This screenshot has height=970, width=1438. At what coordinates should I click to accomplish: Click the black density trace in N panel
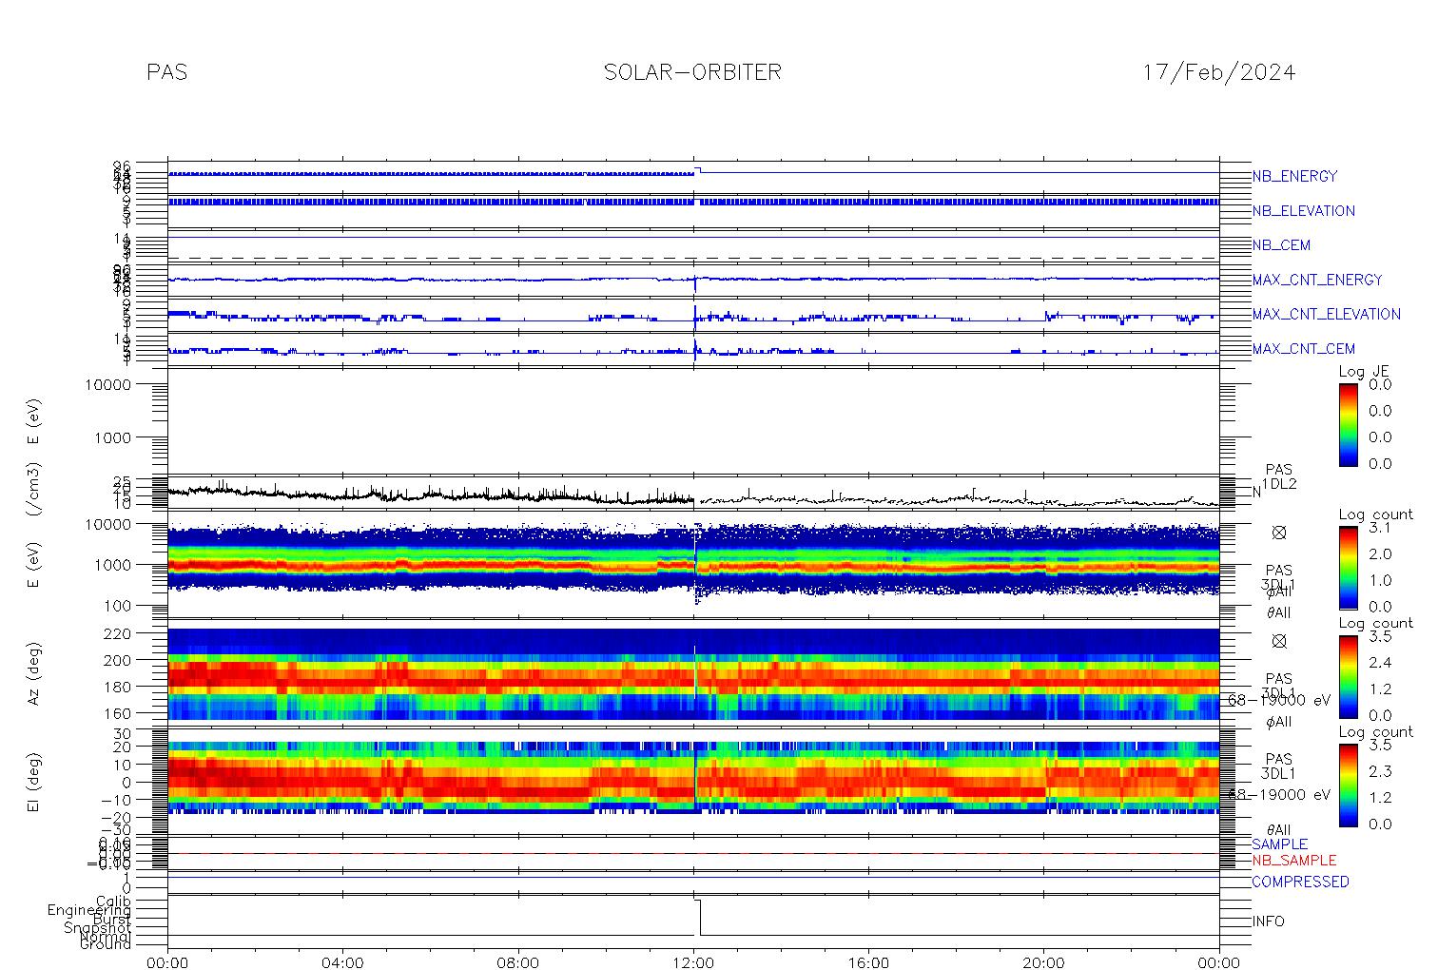tap(693, 495)
